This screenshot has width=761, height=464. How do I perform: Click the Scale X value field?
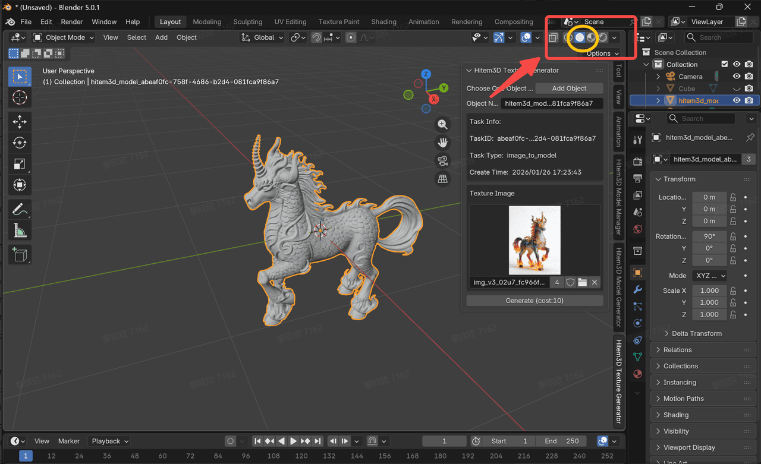(x=709, y=291)
